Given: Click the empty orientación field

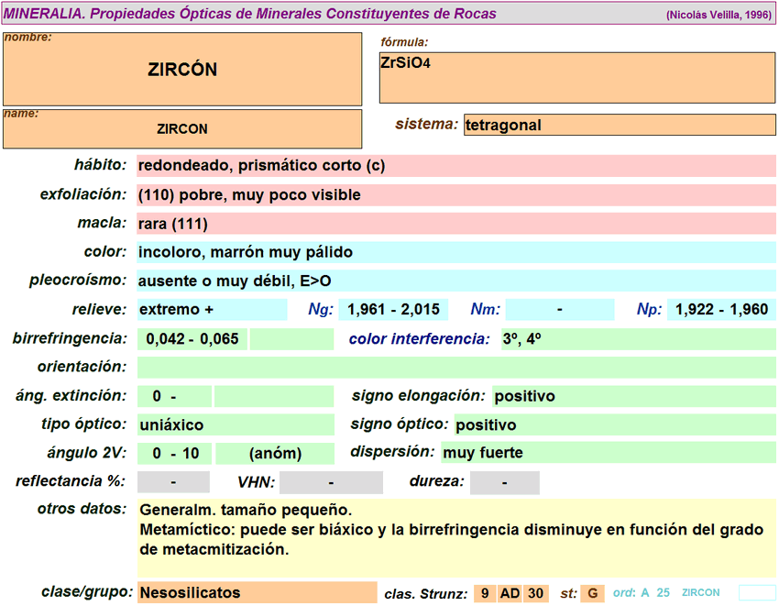Looking at the screenshot, I should coord(455,368).
